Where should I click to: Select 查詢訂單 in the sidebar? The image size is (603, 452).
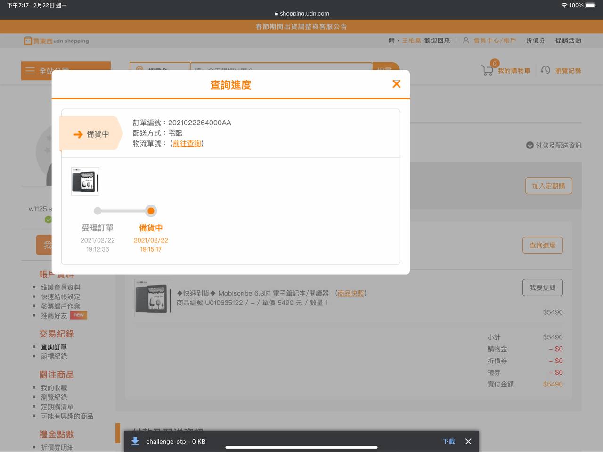(54, 347)
